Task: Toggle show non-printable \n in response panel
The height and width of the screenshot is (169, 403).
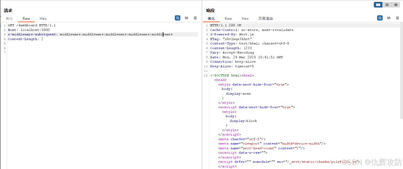Action: click(388, 18)
